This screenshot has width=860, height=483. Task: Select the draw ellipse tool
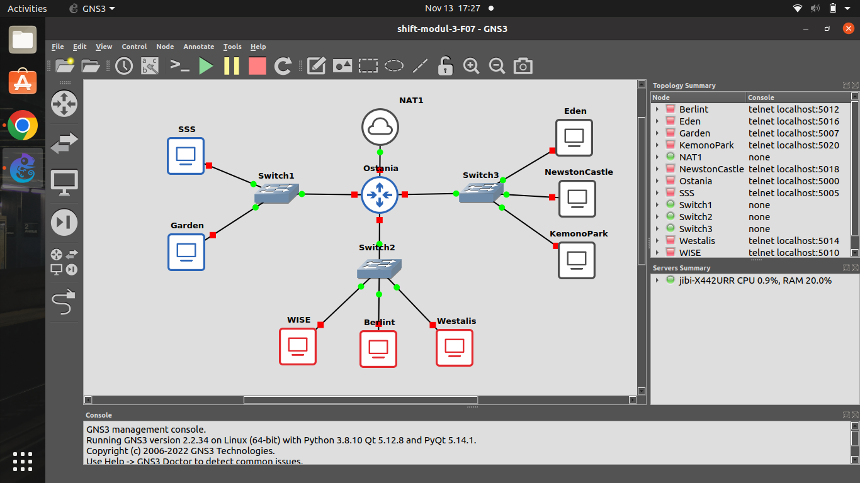pos(394,65)
